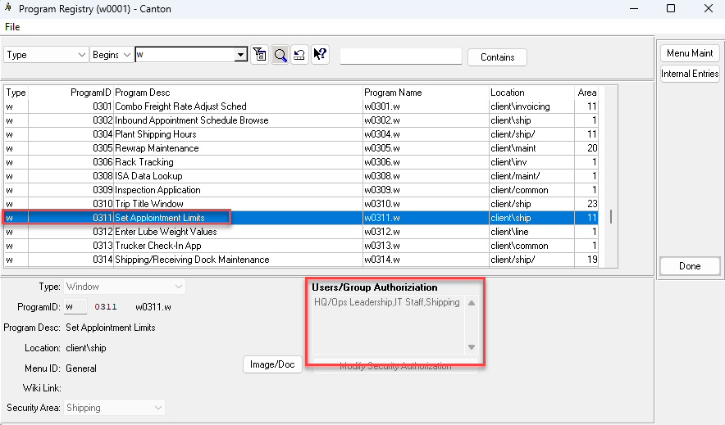Viewport: 725px width, 425px height.
Task: Click Area value 23 cell
Action: coord(586,204)
